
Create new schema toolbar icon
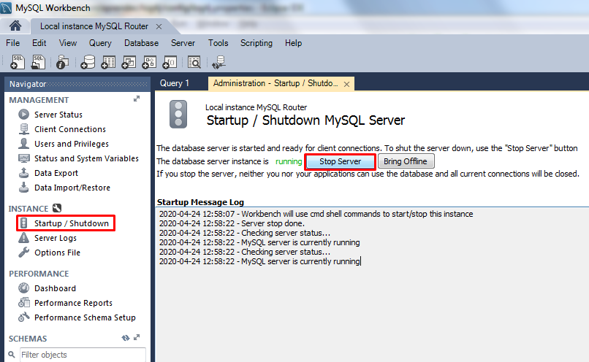88,62
